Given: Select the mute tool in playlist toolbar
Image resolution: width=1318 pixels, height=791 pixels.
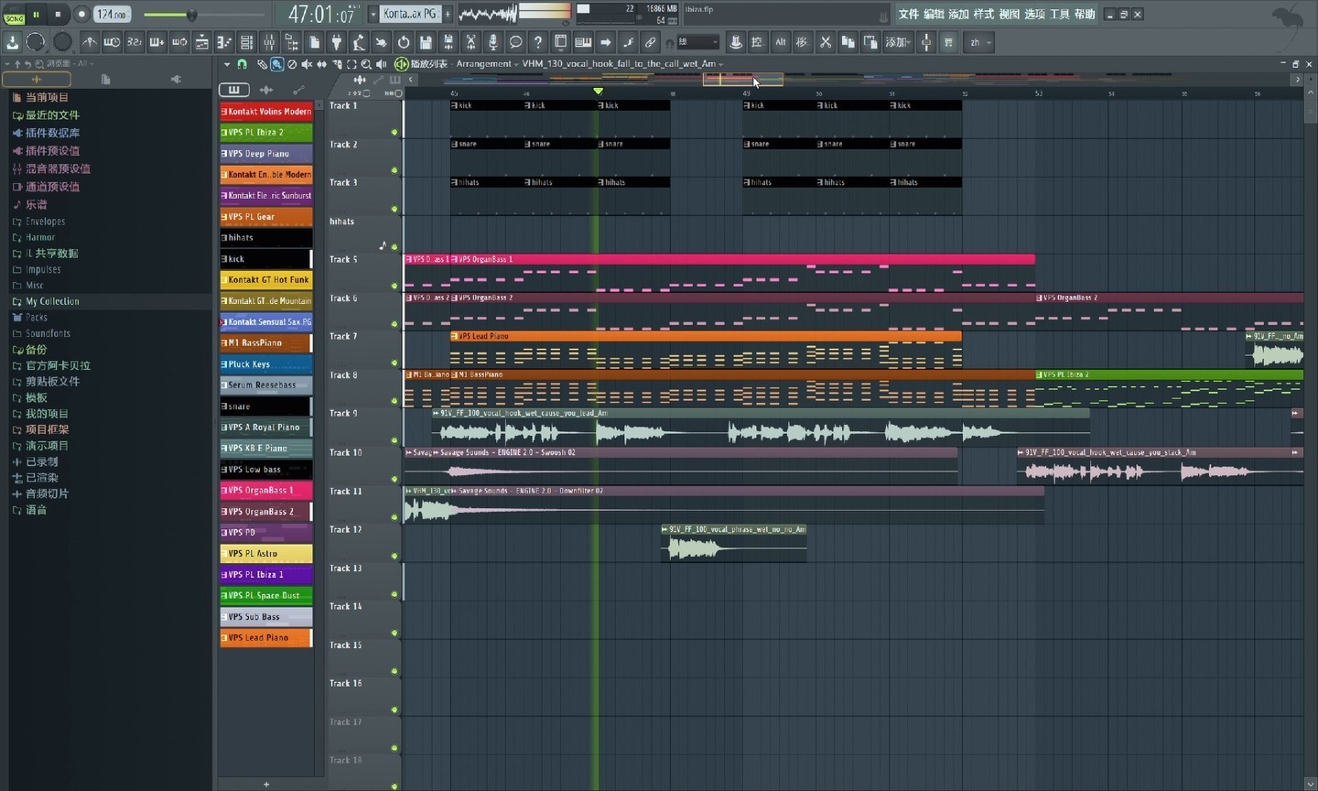Looking at the screenshot, I should (x=307, y=64).
